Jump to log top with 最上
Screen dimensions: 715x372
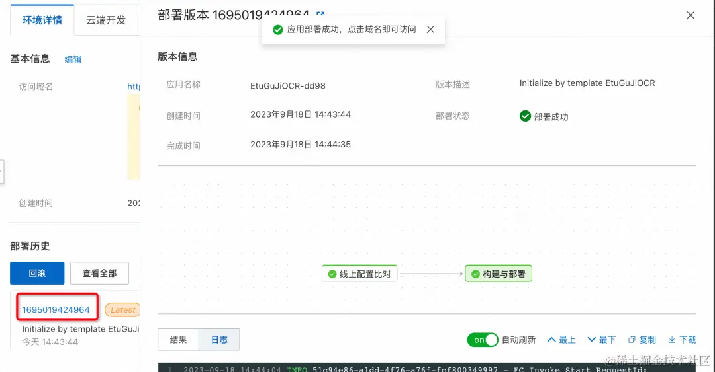[x=561, y=340]
